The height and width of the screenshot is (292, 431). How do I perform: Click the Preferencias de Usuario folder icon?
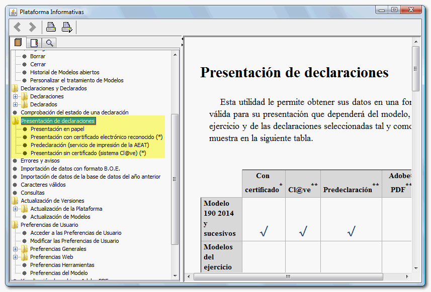[x=15, y=225]
